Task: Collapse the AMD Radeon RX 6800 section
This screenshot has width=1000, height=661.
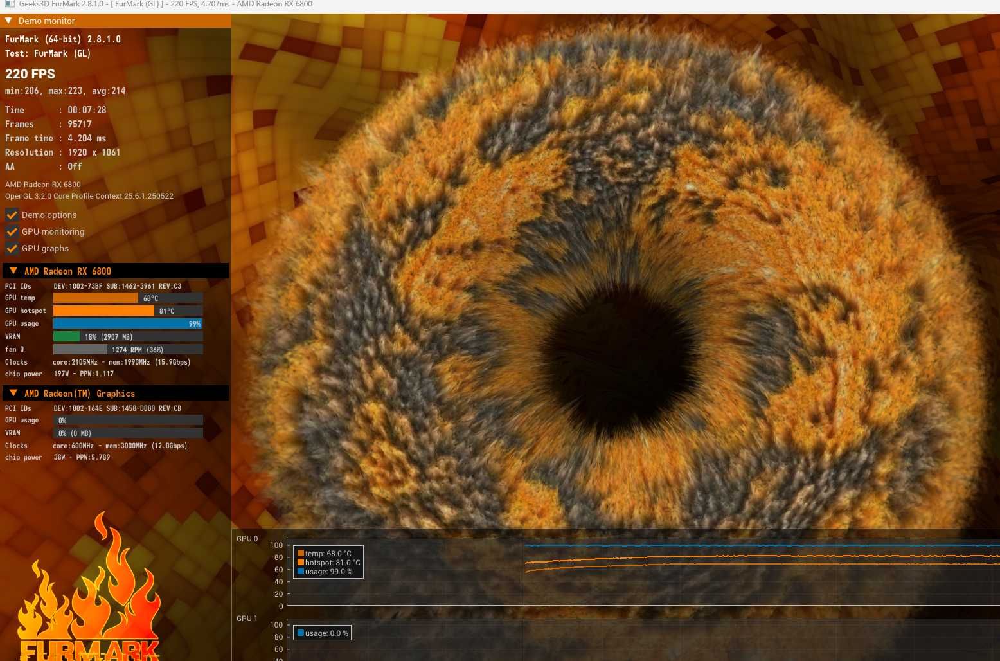Action: tap(13, 271)
